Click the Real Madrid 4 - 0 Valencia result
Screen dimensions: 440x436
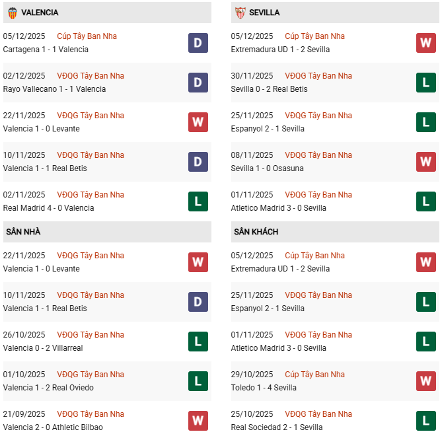click(x=48, y=208)
